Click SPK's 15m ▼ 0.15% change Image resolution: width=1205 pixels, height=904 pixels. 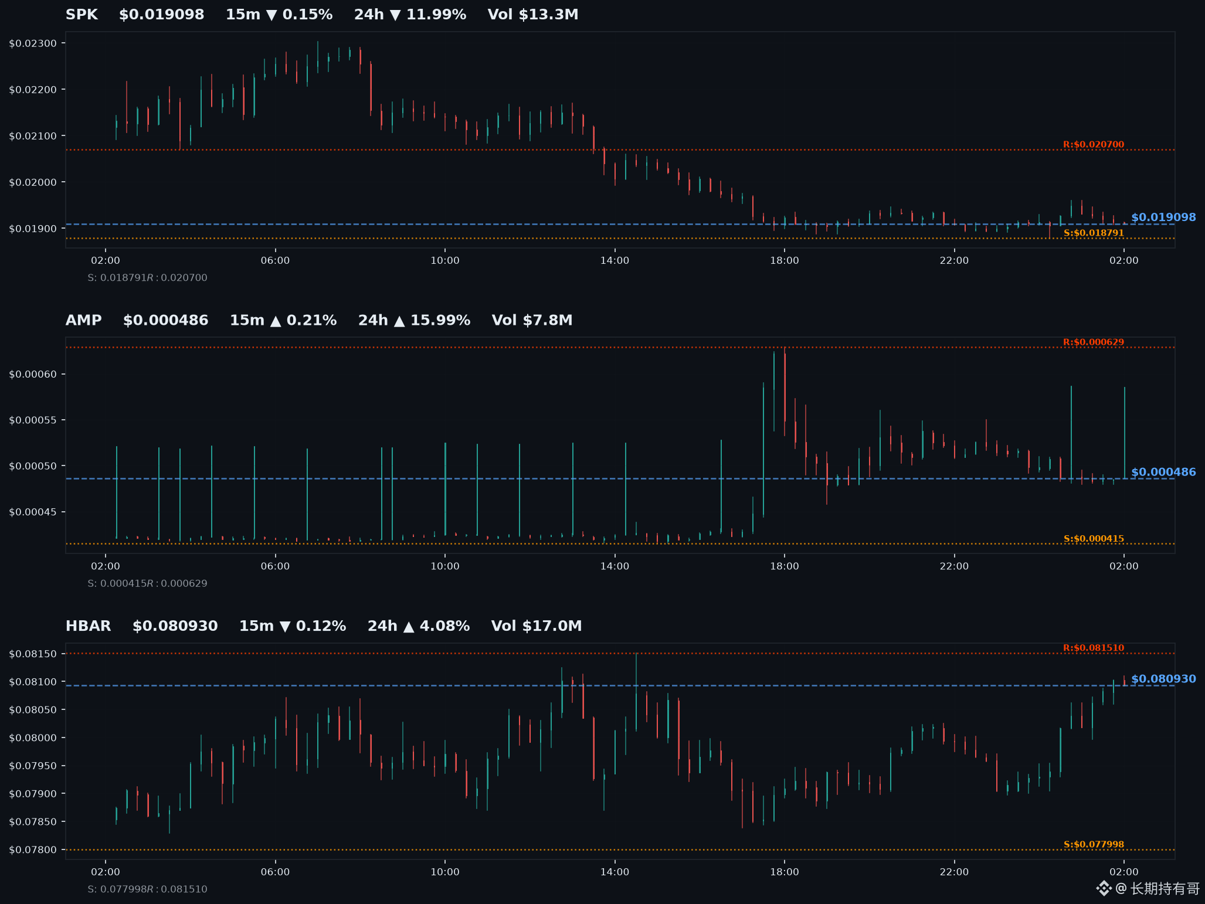(x=279, y=15)
